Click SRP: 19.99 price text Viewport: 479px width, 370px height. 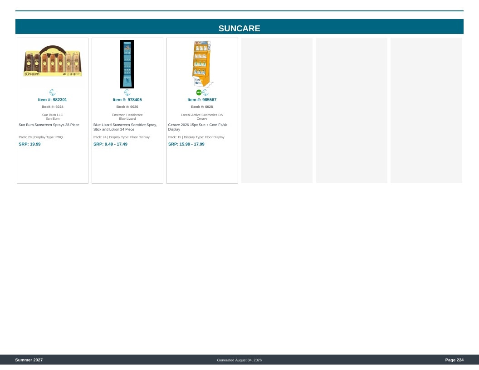click(x=29, y=144)
